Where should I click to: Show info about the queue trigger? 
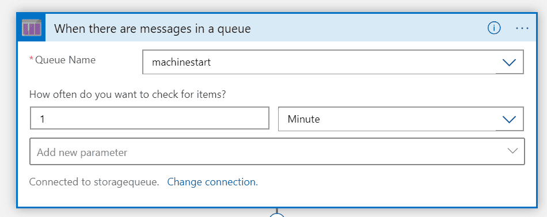click(494, 28)
